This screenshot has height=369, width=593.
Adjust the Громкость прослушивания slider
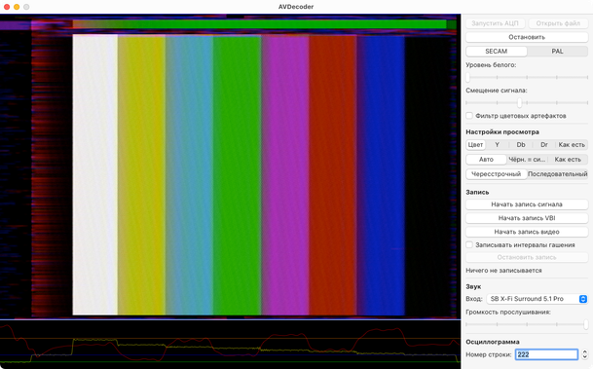coord(527,324)
